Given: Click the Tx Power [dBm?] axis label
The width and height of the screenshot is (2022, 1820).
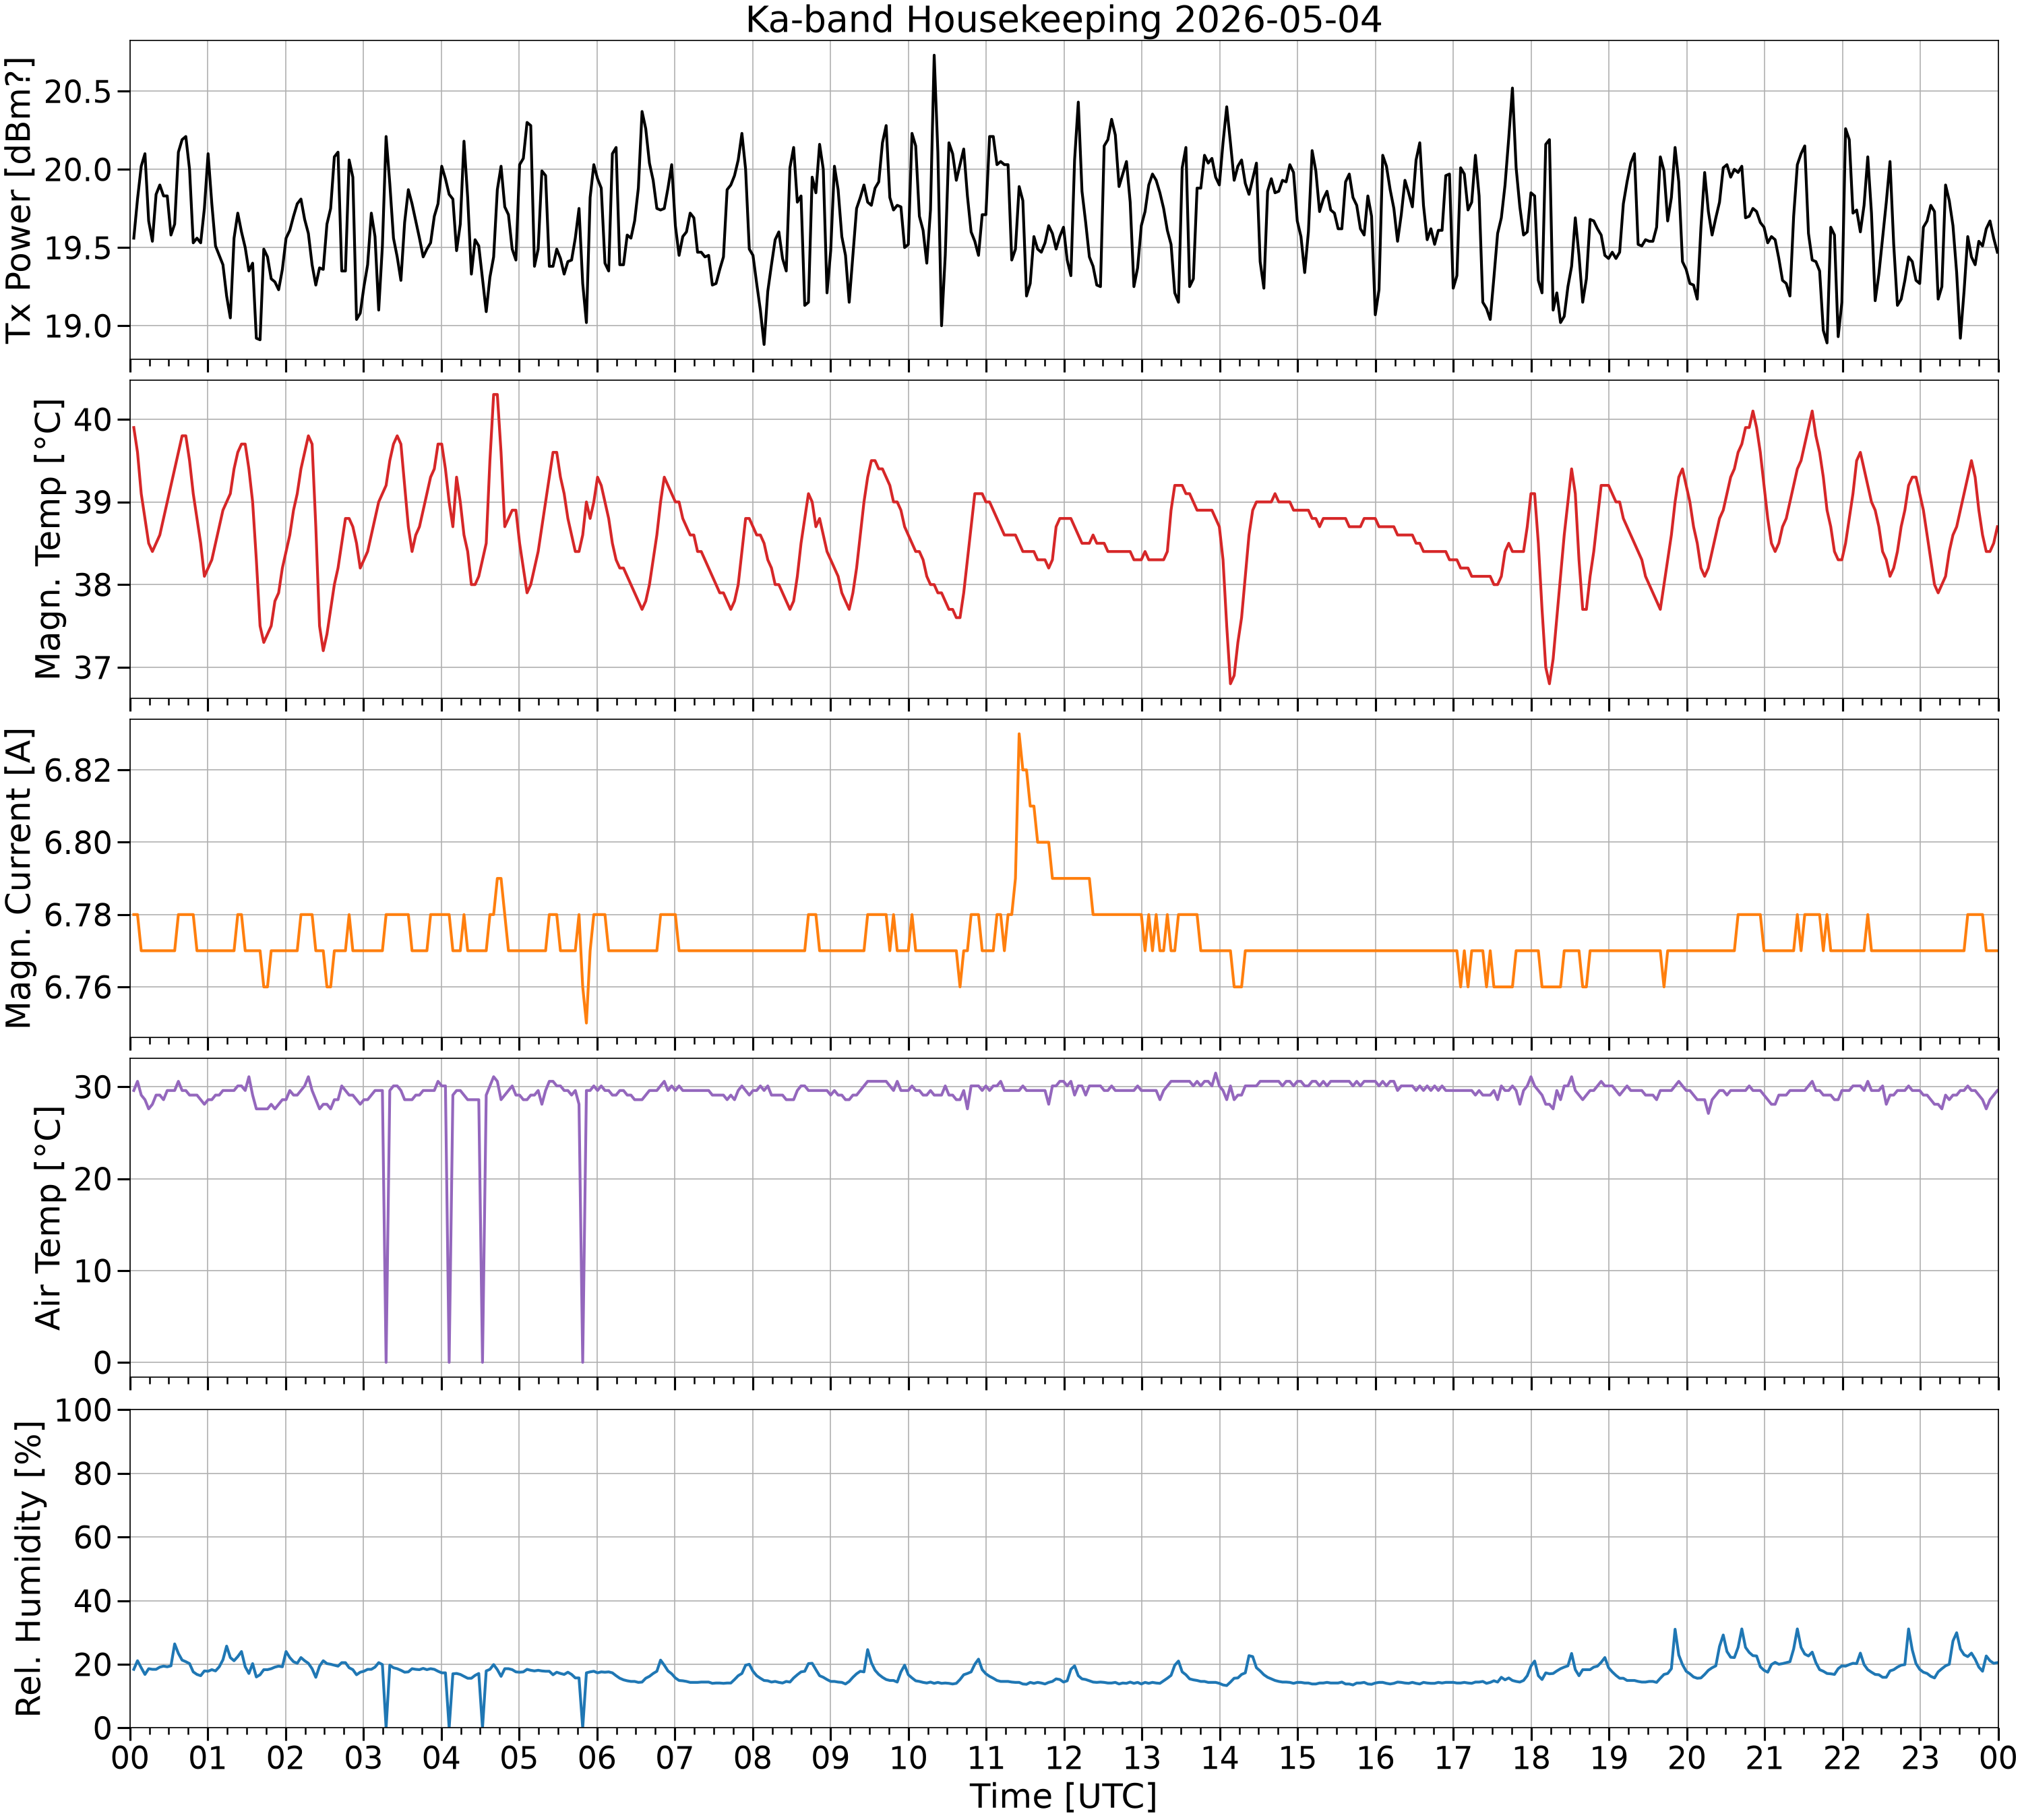Looking at the screenshot, I should [19, 200].
